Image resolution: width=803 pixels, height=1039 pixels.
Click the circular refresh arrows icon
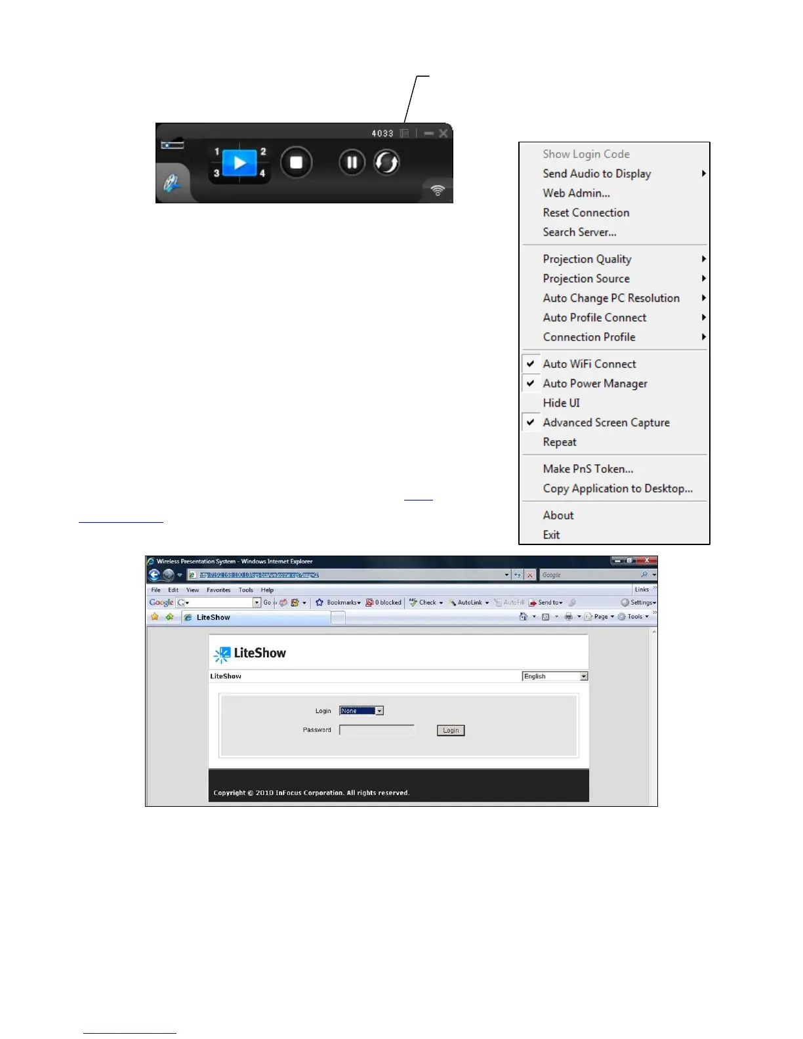[x=386, y=162]
